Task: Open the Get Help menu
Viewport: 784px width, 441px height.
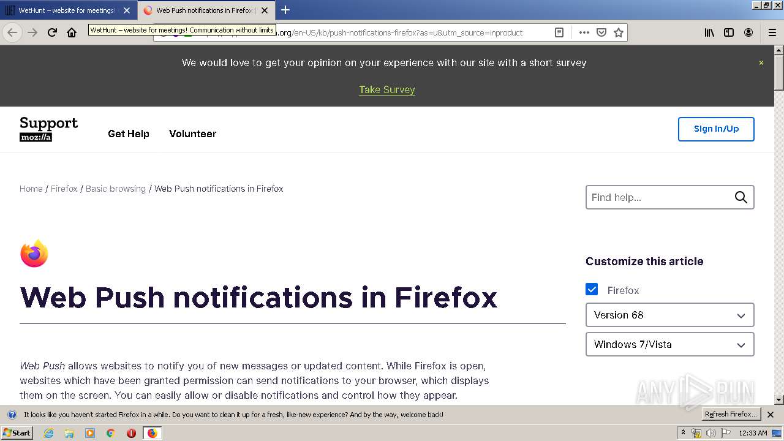Action: tap(129, 134)
